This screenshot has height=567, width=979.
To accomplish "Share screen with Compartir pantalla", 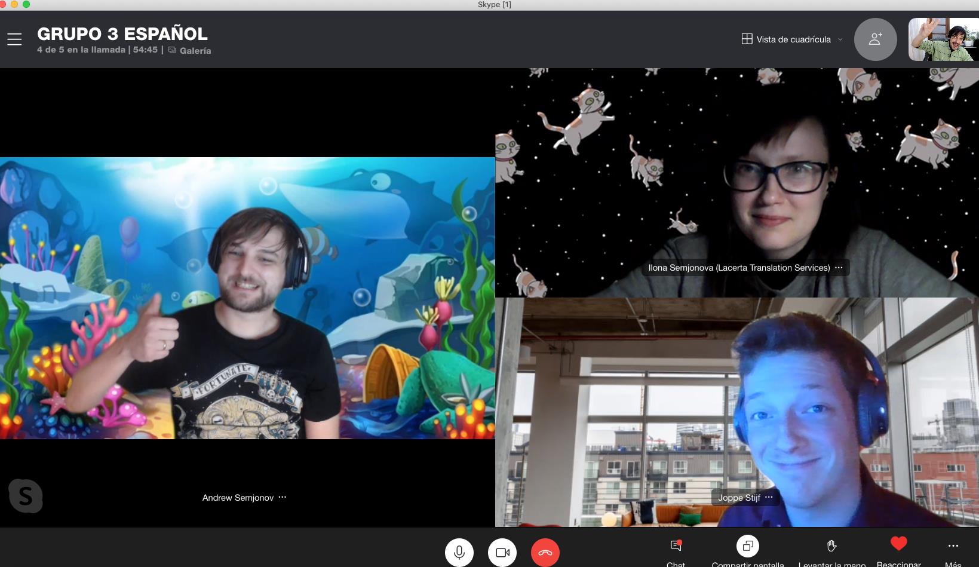I will tap(747, 546).
